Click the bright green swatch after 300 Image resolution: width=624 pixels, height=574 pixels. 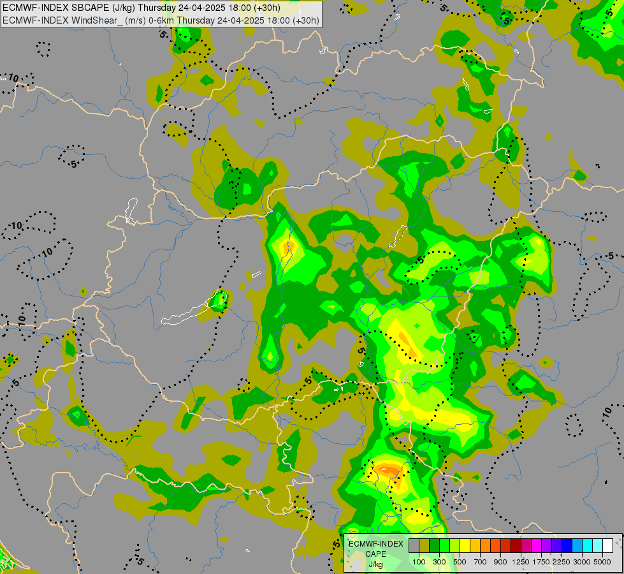point(444,546)
